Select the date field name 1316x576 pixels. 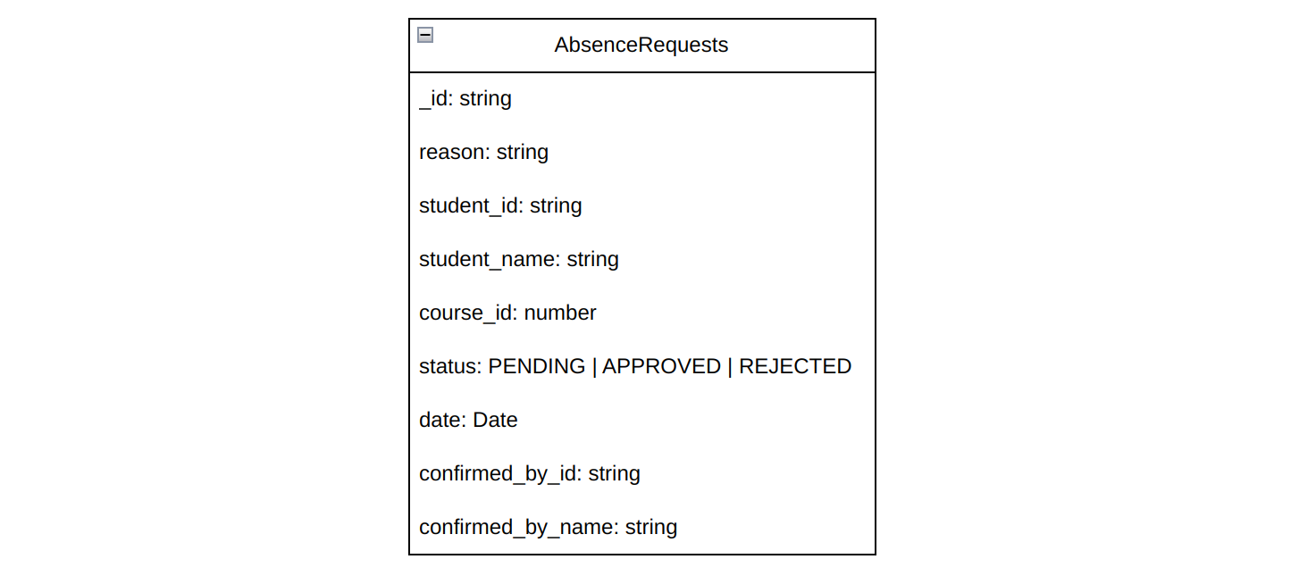pyautogui.click(x=440, y=420)
